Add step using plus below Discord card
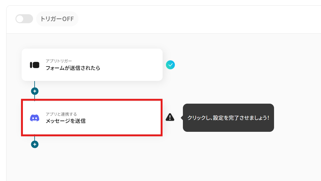Image resolution: width=321 pixels, height=181 pixels. coord(35,144)
